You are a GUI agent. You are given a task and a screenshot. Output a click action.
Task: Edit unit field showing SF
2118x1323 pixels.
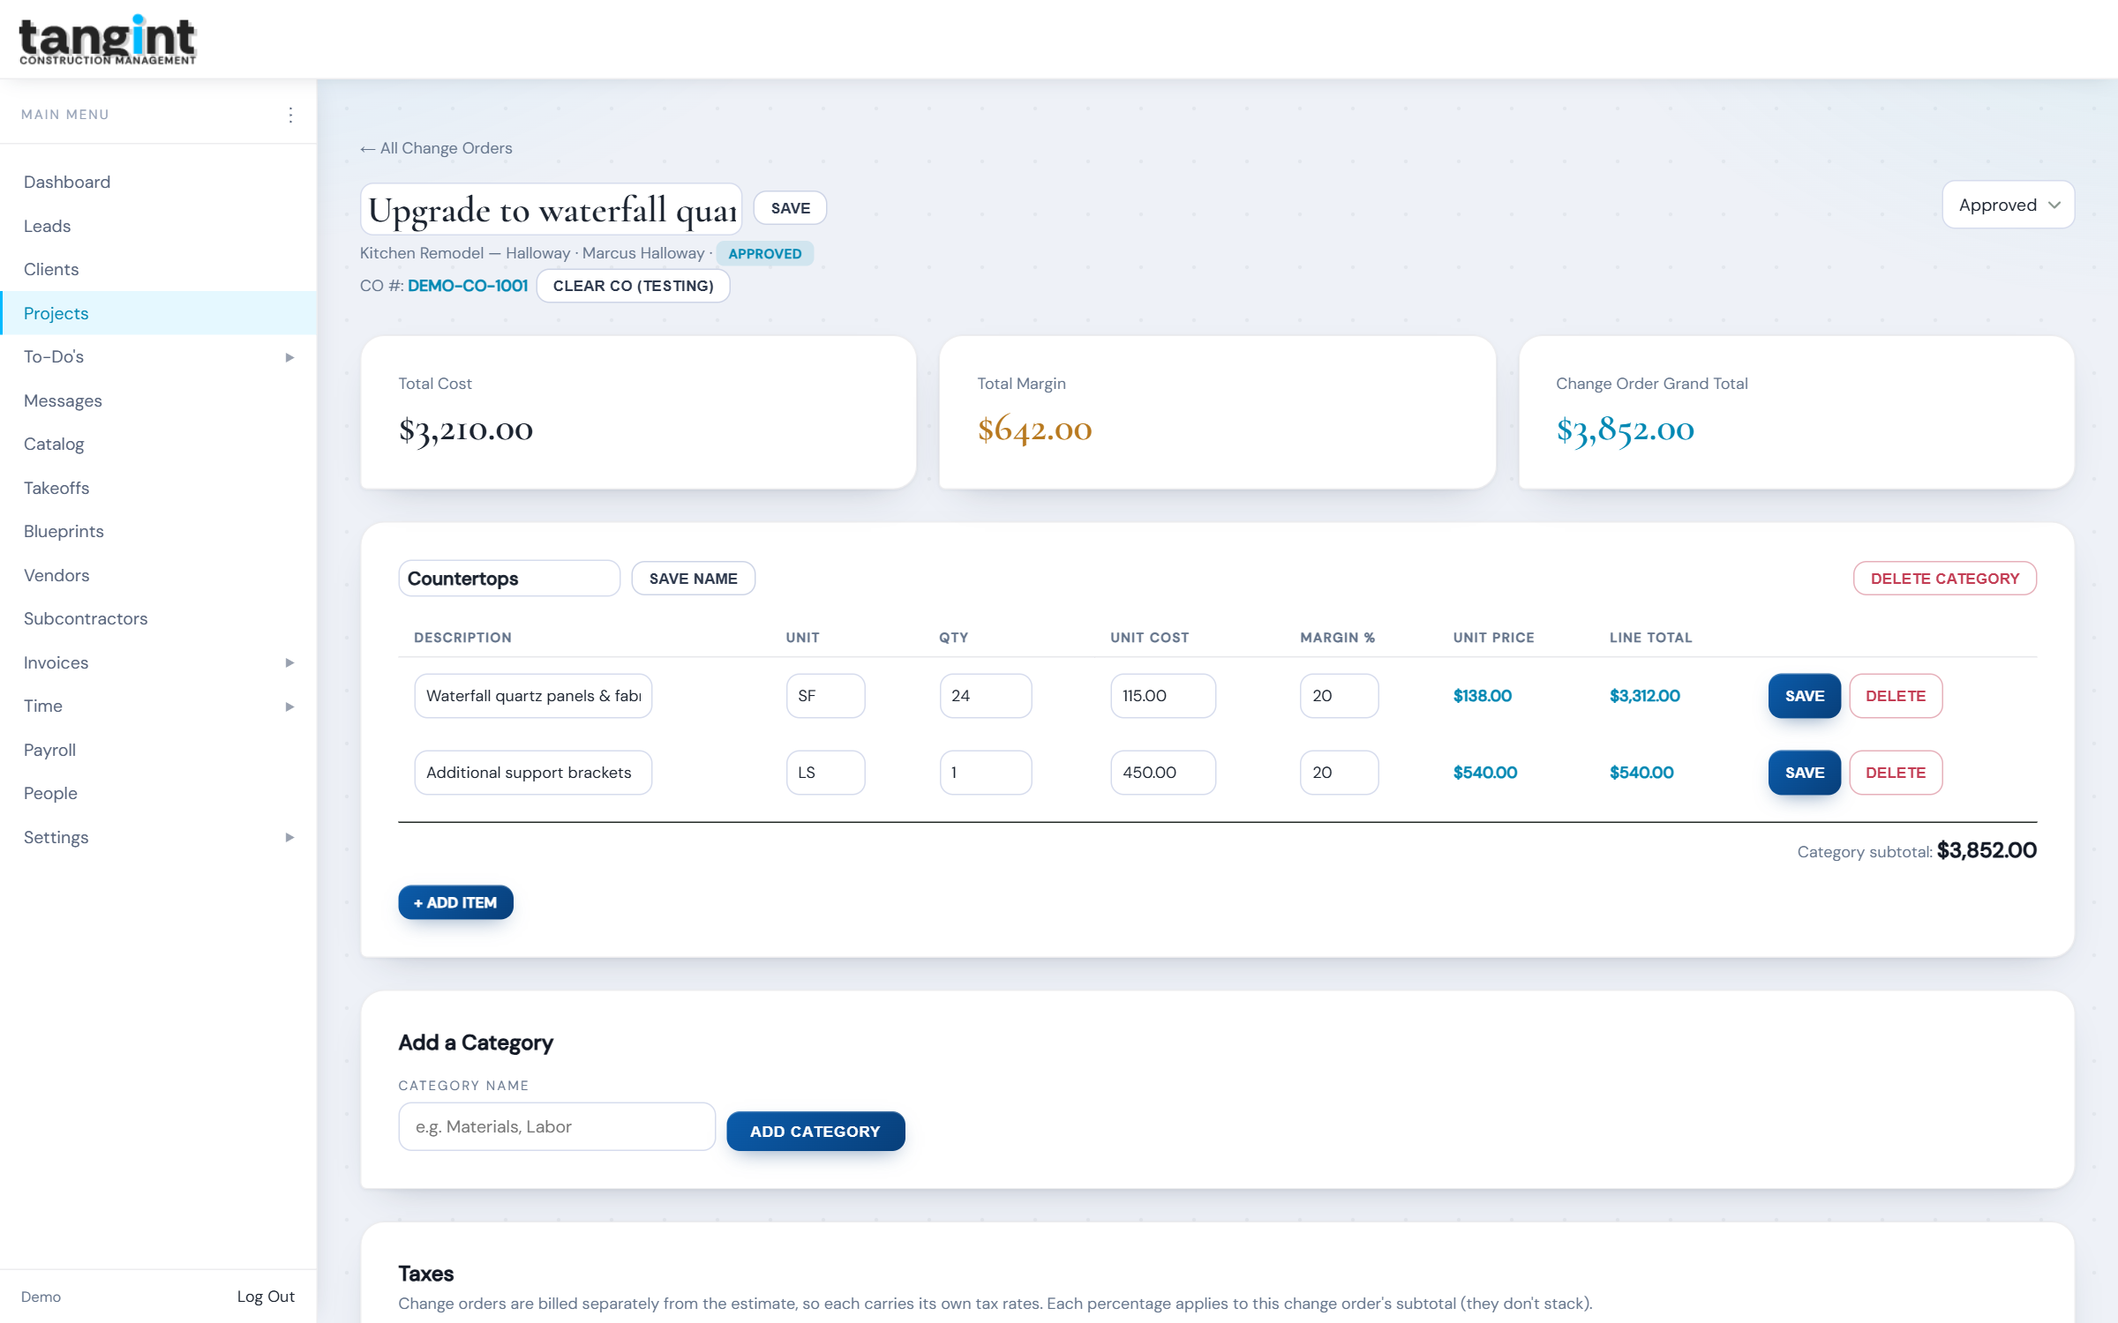[x=825, y=696]
